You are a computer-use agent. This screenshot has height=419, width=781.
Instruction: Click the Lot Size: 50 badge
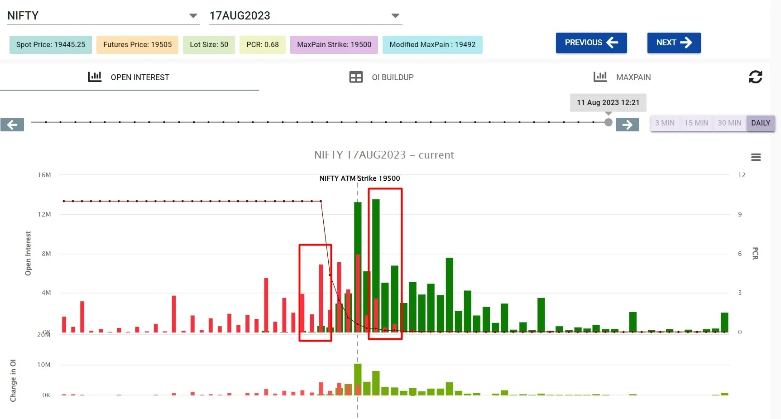pos(209,45)
